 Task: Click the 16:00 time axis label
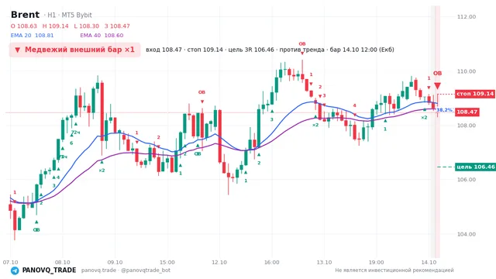pos(272,262)
